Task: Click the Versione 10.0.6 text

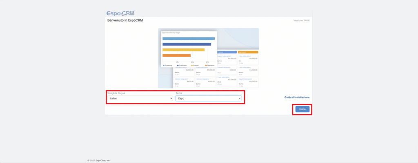Action: [302, 20]
